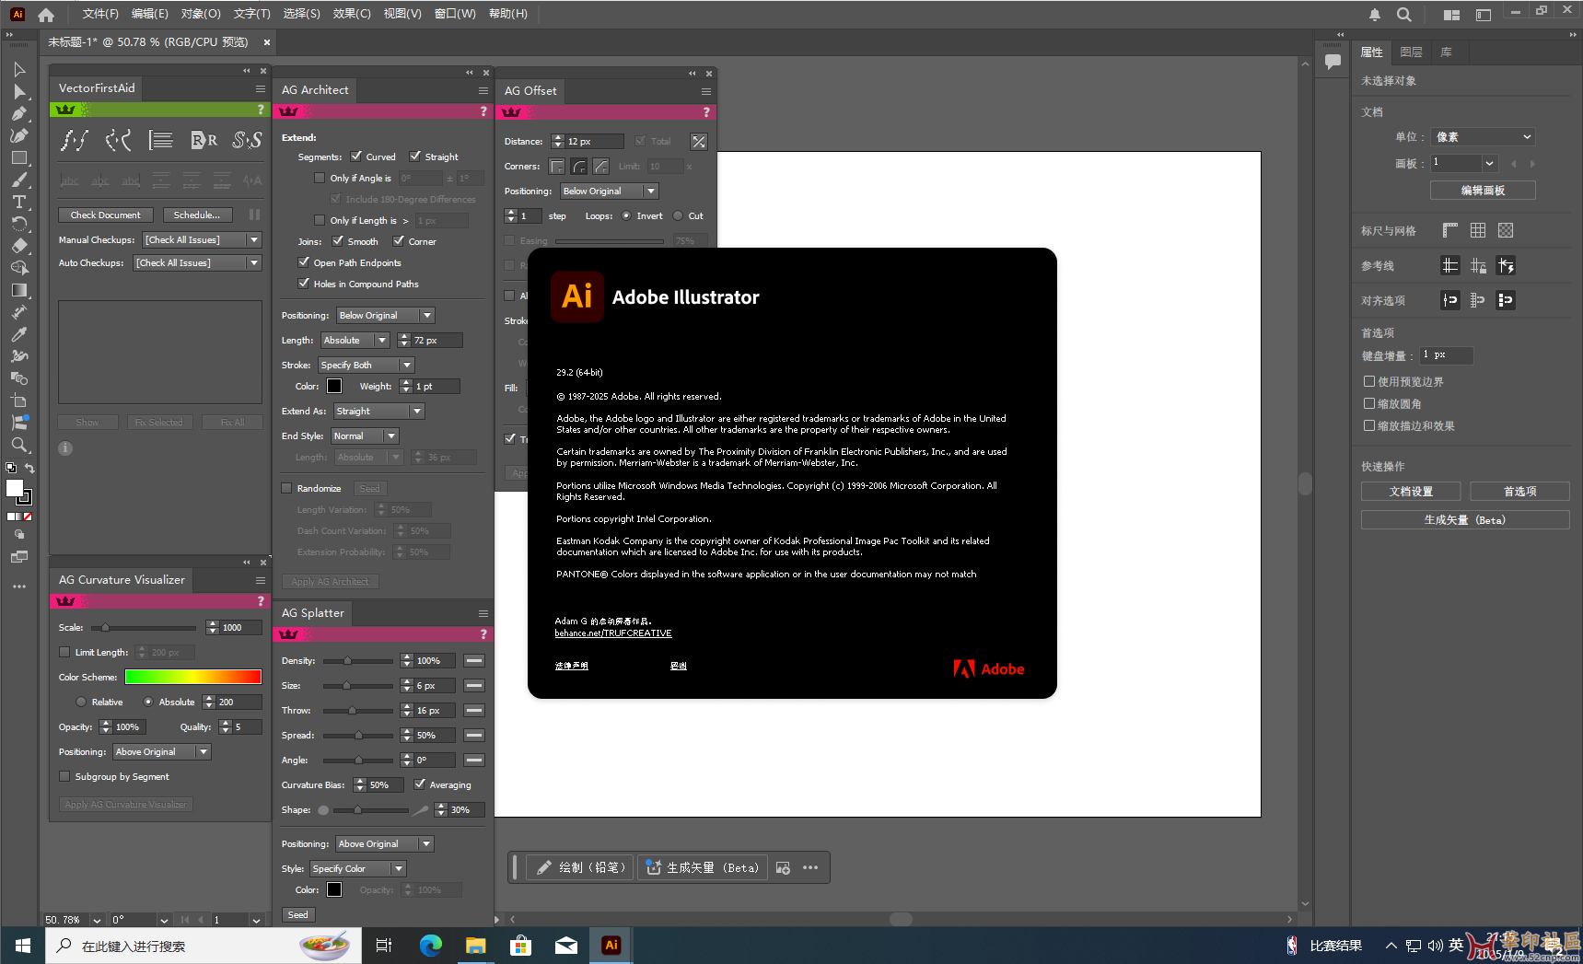The image size is (1583, 964).
Task: Open End Style Normal dropdown
Action: [365, 436]
